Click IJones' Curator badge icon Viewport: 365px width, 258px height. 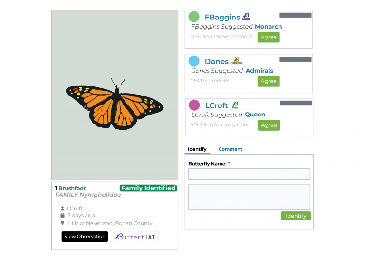point(237,61)
